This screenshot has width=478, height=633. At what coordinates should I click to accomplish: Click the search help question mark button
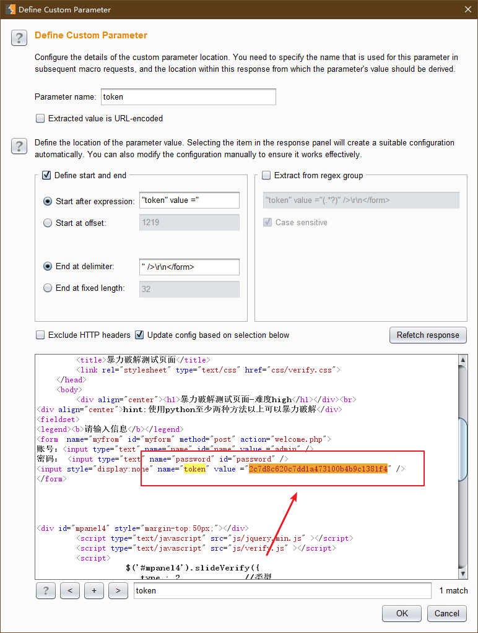coord(46,590)
